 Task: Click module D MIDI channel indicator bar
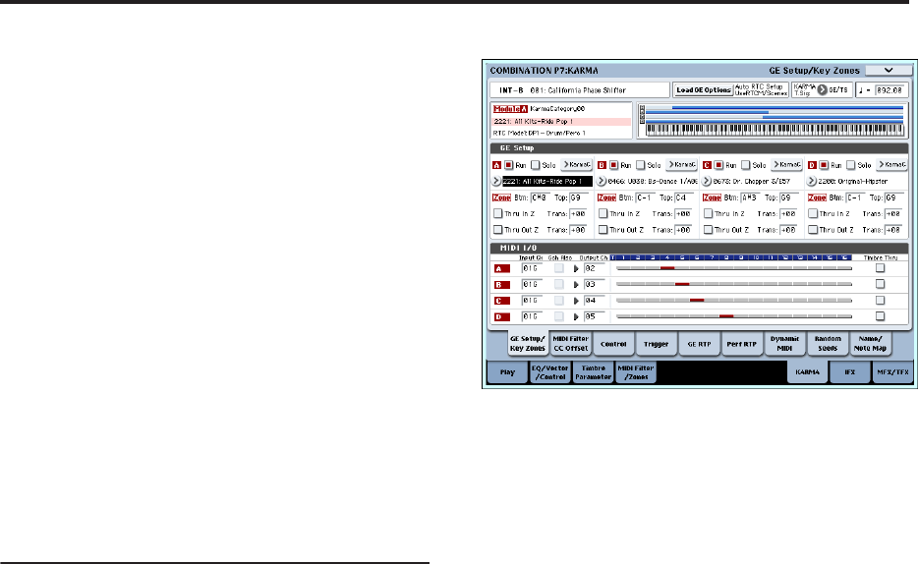(734, 316)
